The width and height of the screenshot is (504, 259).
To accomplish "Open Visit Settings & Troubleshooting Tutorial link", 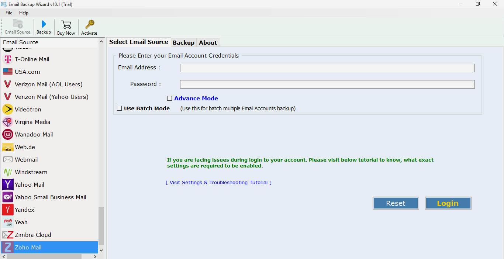I will 219,183.
